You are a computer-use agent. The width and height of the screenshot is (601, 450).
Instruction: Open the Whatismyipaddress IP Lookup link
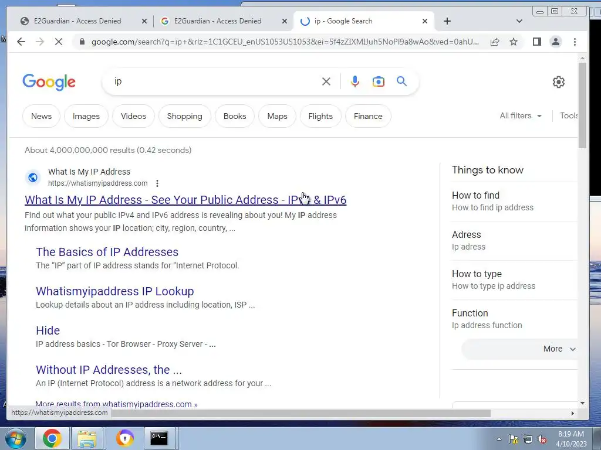(114, 291)
